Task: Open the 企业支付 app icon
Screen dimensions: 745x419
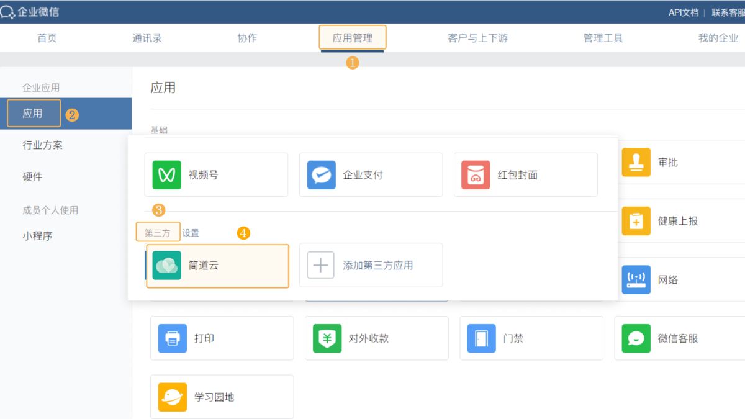Action: point(321,175)
